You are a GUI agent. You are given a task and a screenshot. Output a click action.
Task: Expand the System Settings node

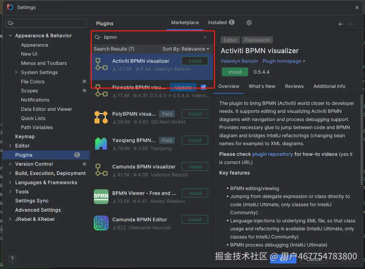click(16, 72)
